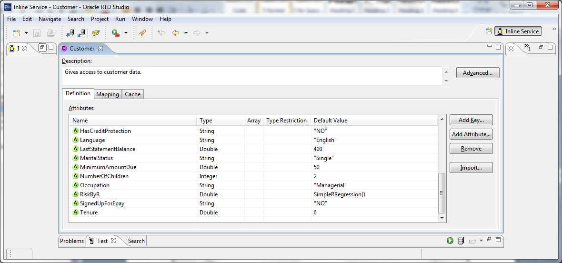Switch to the Mapping tab

[x=108, y=94]
